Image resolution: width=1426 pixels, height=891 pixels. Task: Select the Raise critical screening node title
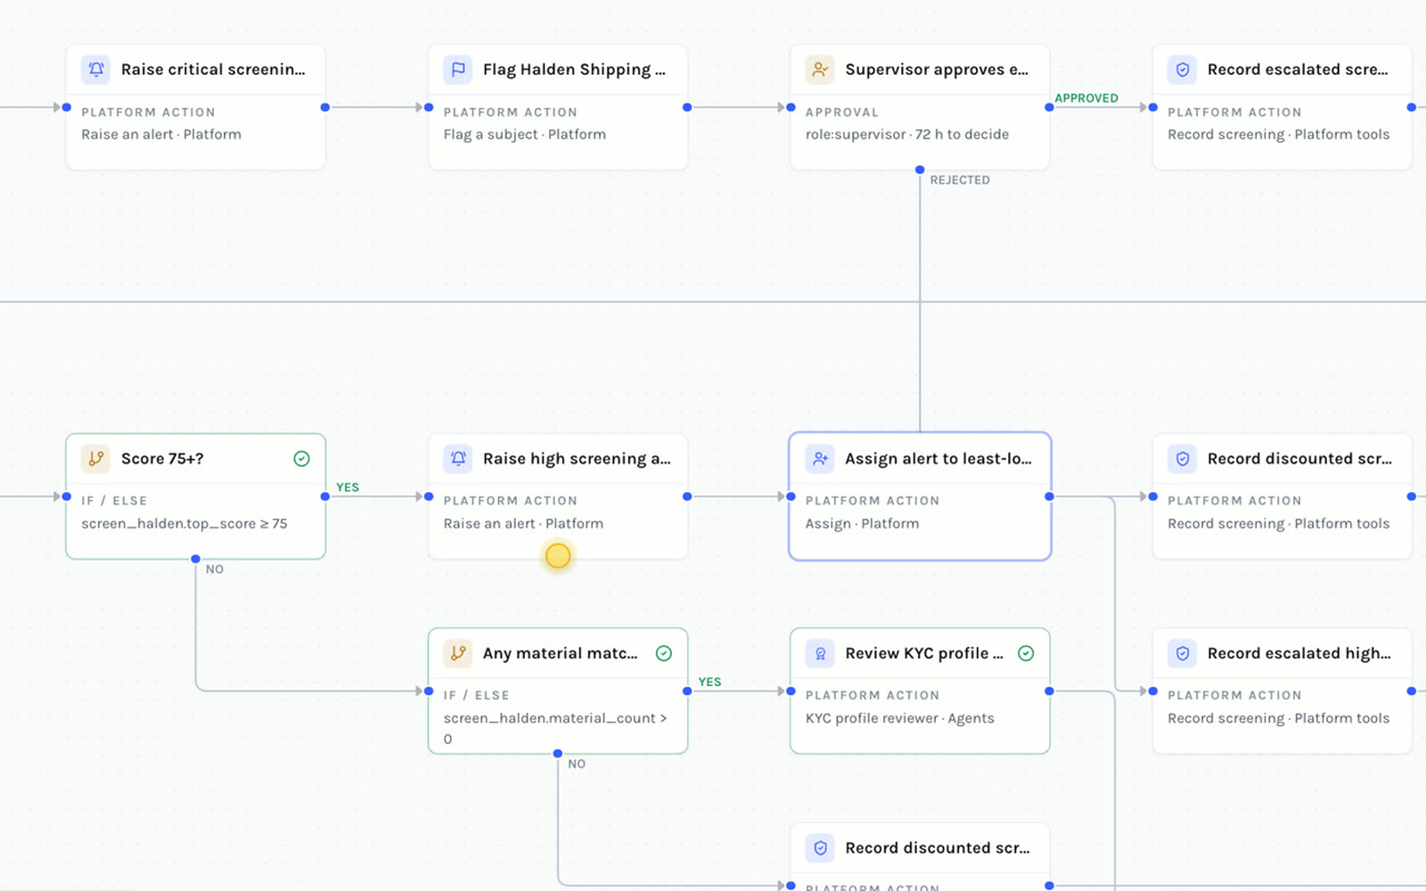pyautogui.click(x=213, y=69)
